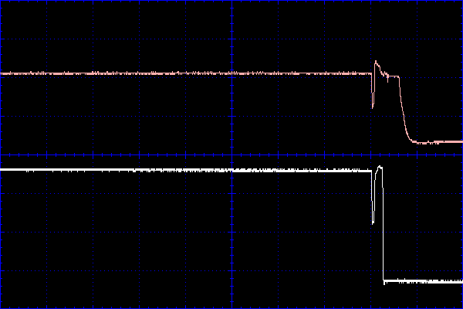Click the white trace's start at left edge
The width and height of the screenshot is (463, 309).
click(x=2, y=169)
